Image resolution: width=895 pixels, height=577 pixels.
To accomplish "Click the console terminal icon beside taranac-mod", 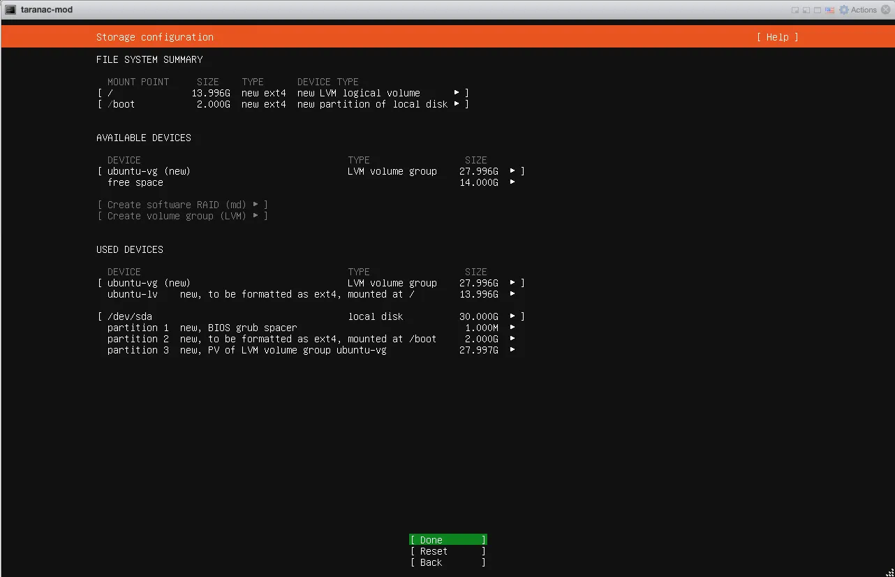I will click(10, 10).
